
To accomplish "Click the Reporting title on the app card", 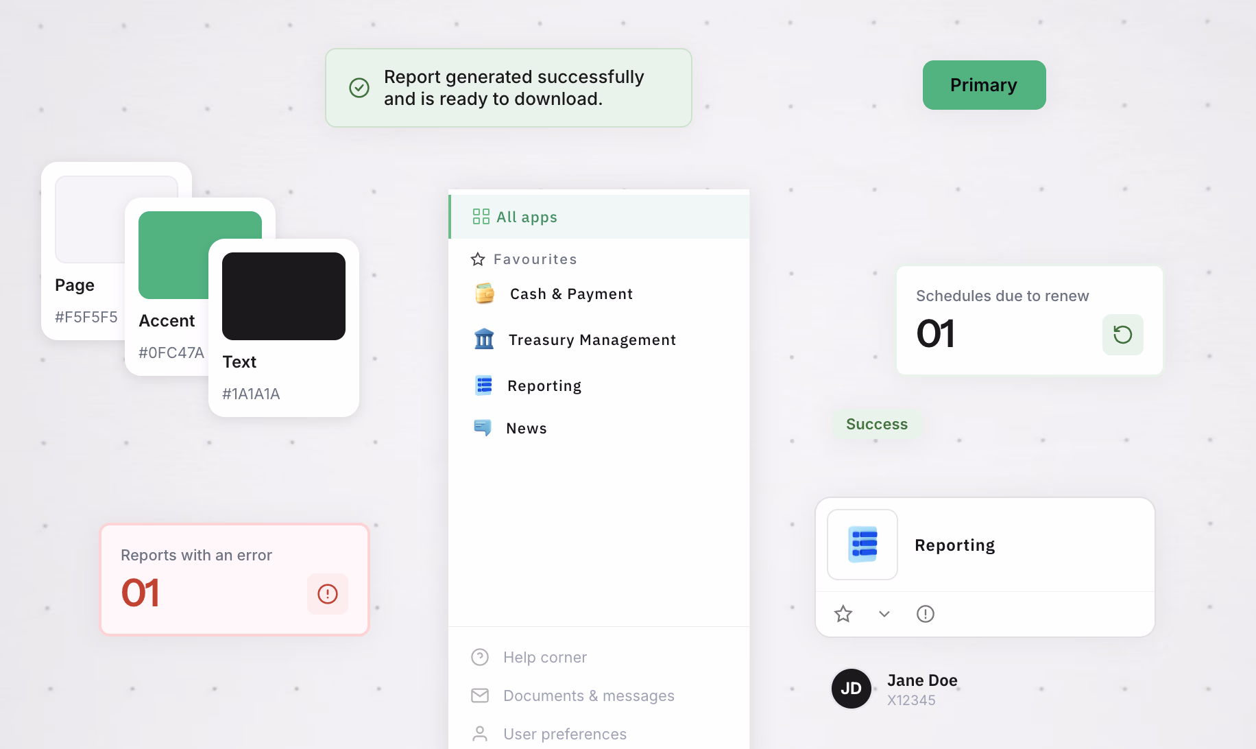I will pyautogui.click(x=955, y=545).
